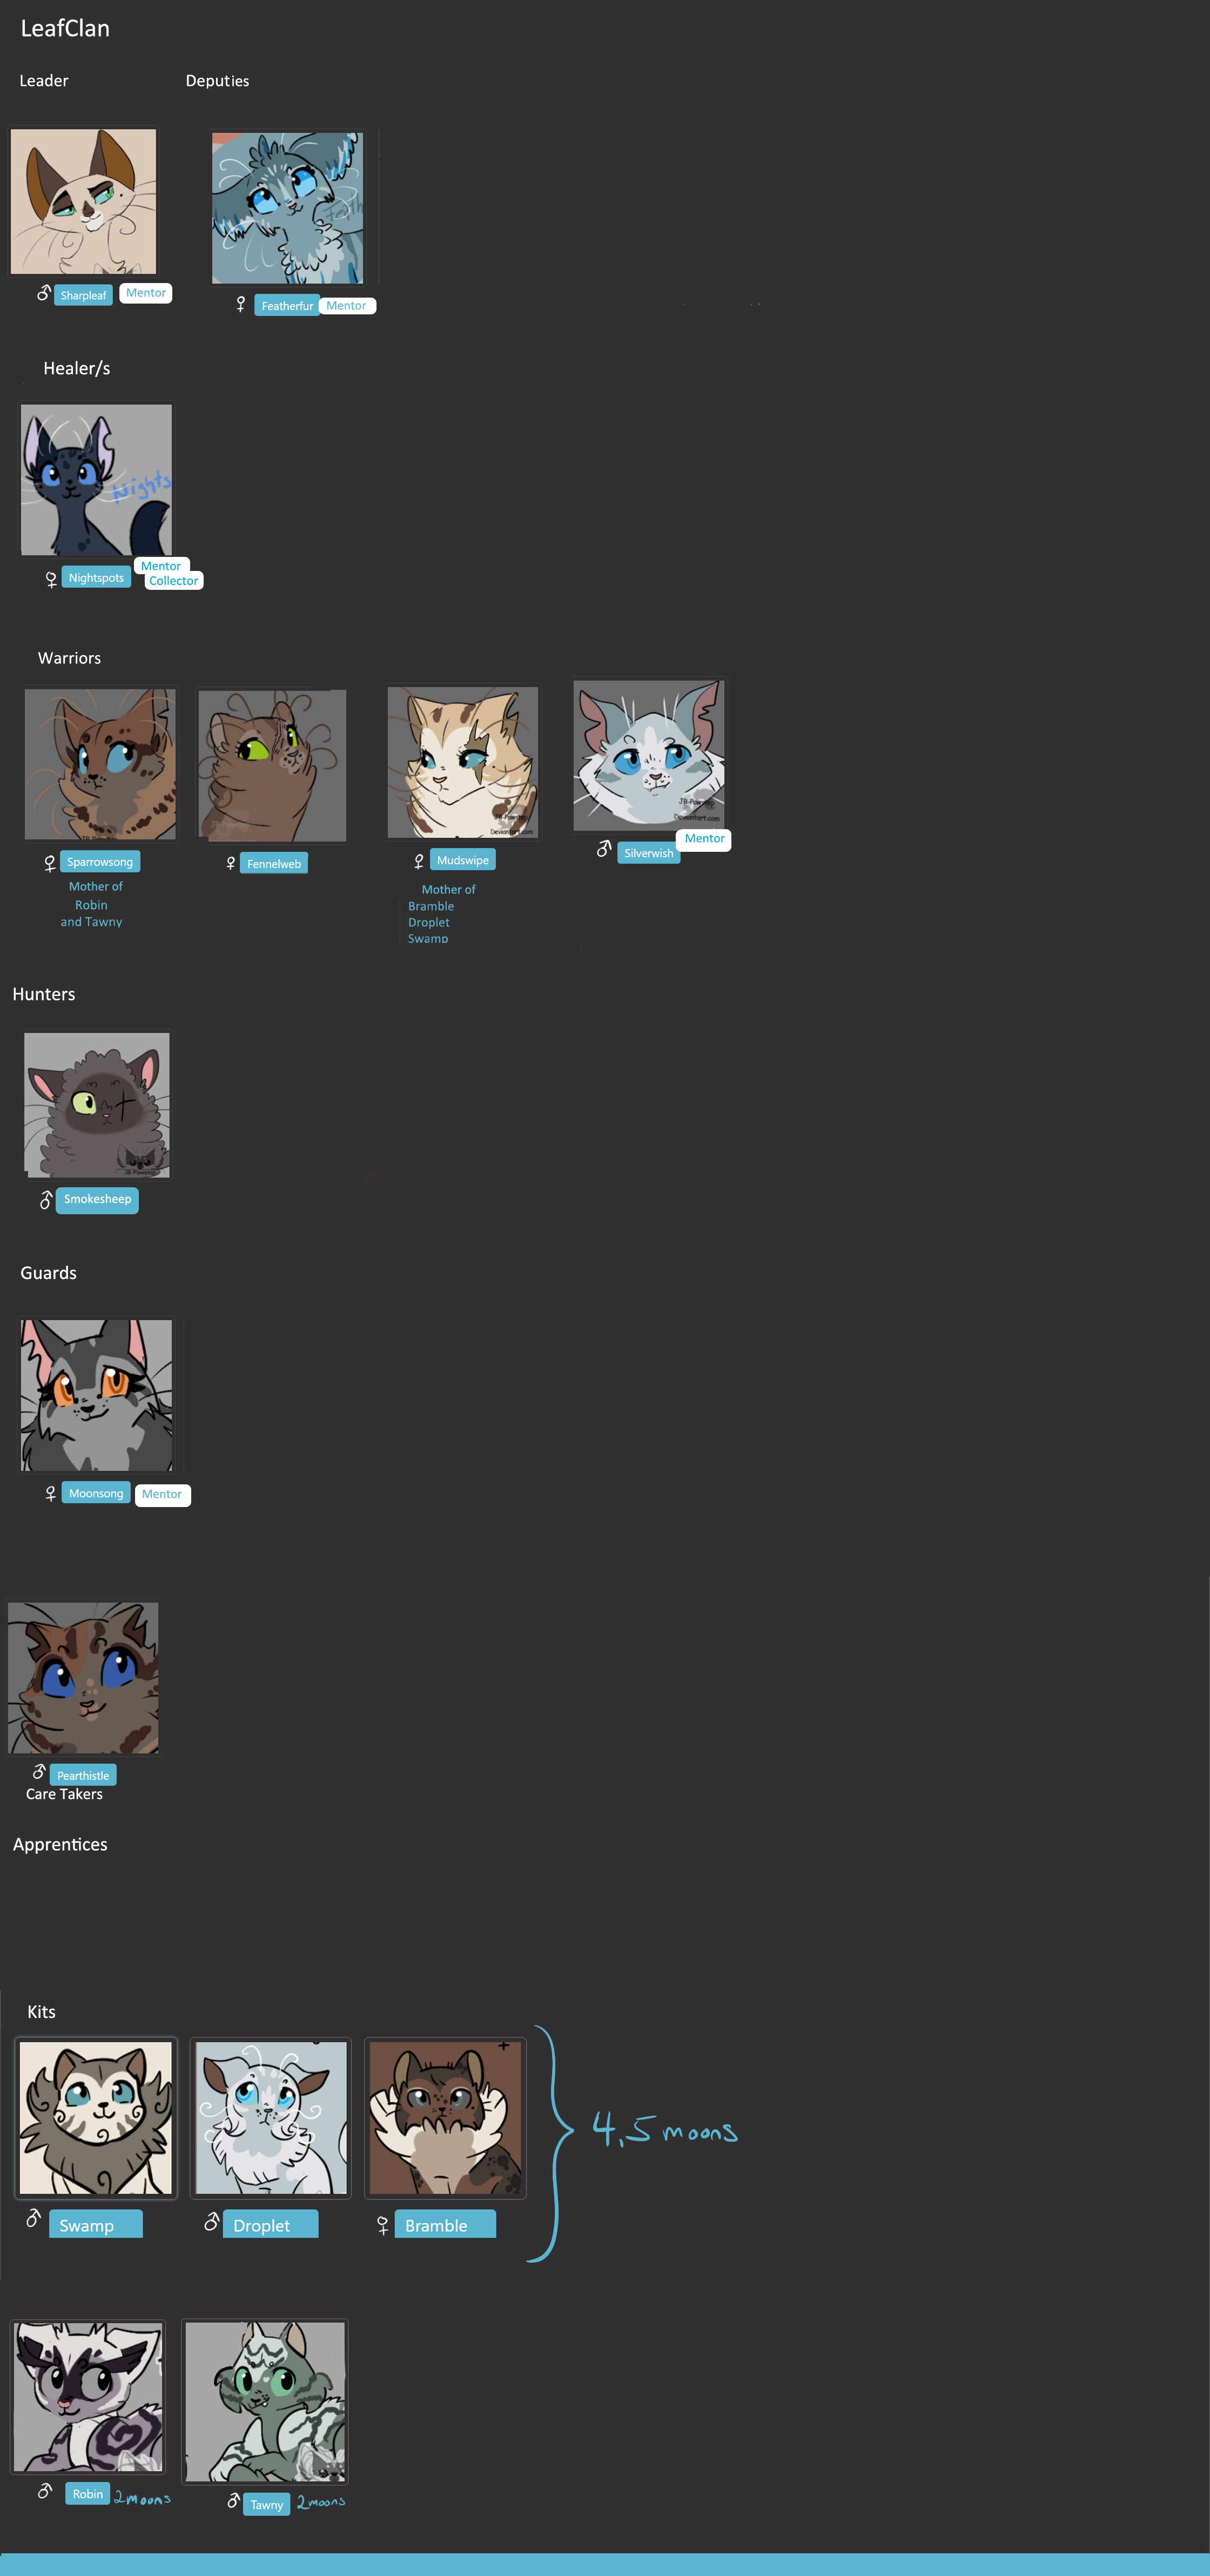Click the Swamp kit portrait
The height and width of the screenshot is (2576, 1210).
[x=96, y=2117]
